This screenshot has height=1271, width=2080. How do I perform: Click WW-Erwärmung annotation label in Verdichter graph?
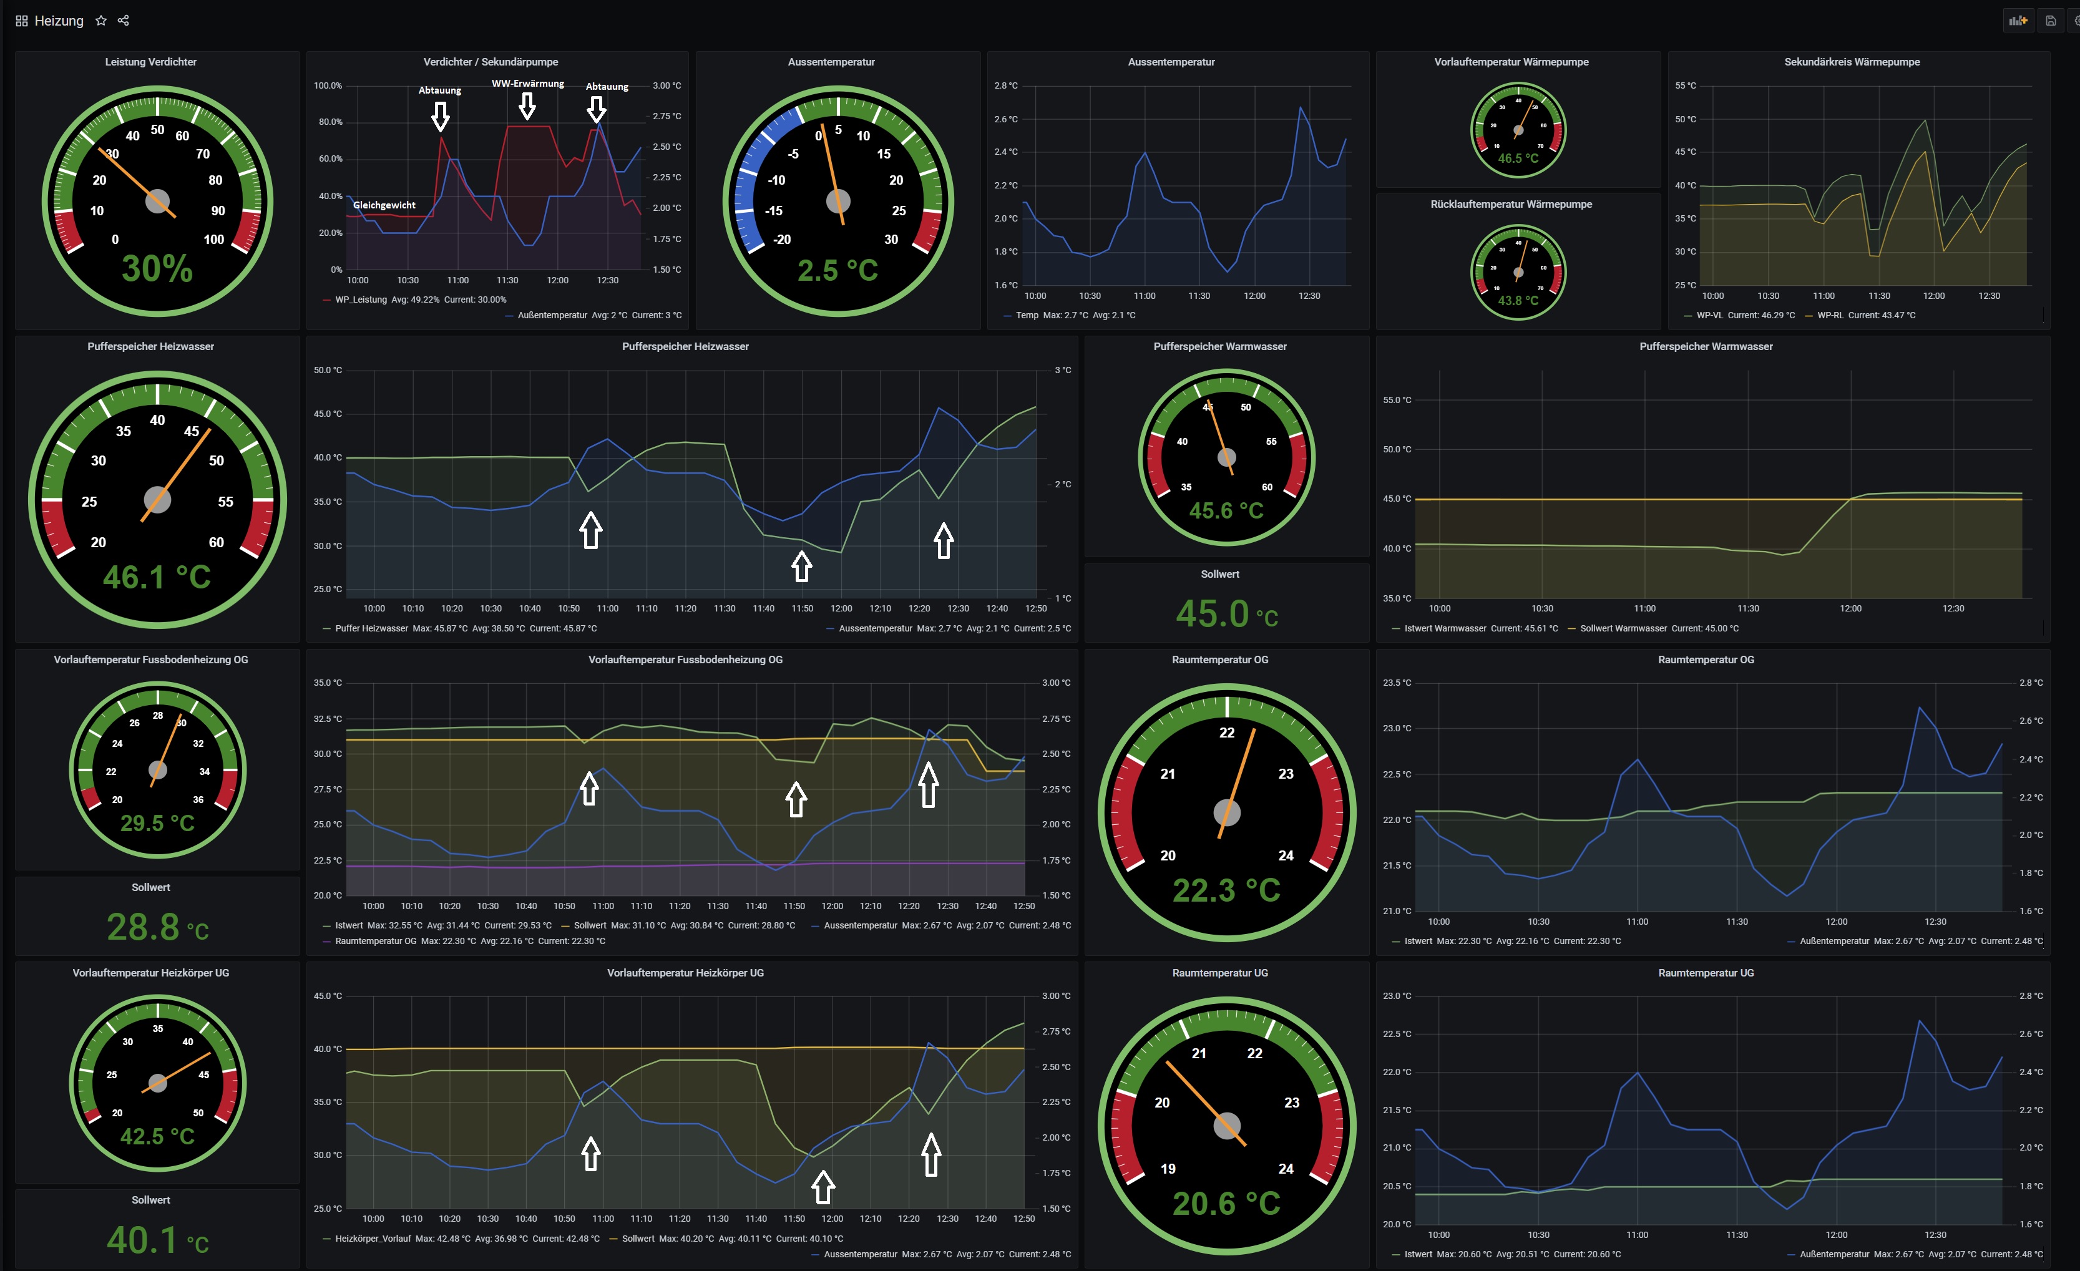527,84
